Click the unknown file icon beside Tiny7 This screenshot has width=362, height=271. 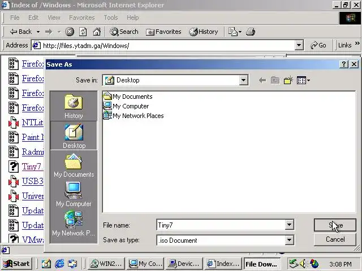tap(14, 167)
